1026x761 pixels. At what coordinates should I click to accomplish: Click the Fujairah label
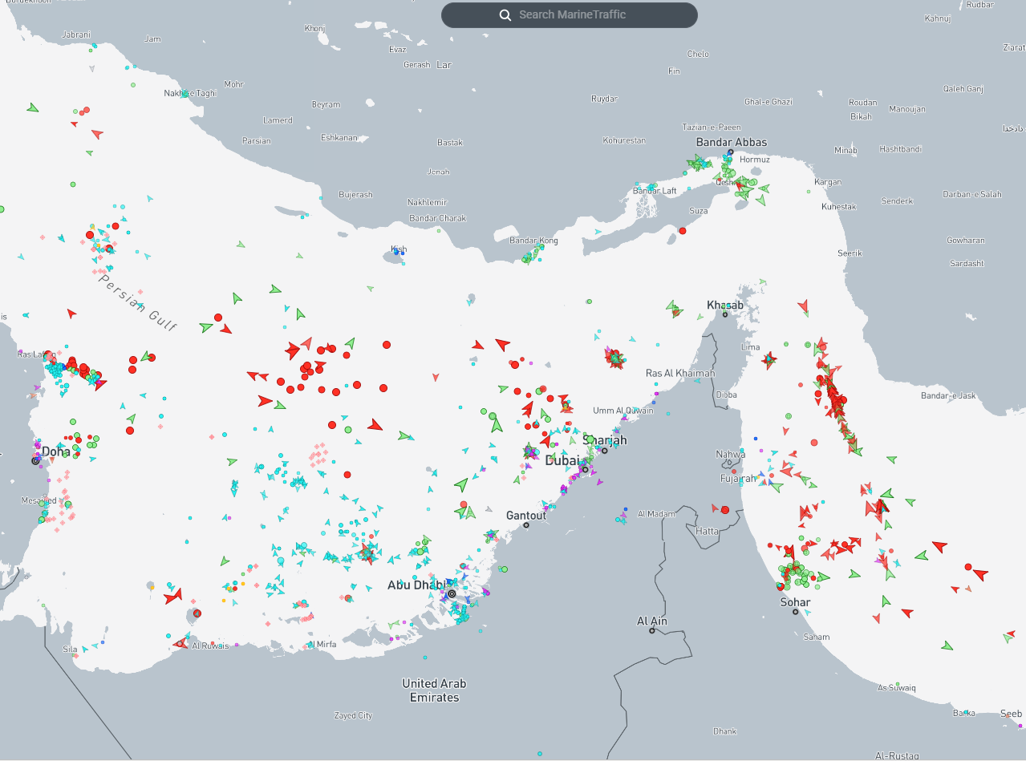coord(738,479)
